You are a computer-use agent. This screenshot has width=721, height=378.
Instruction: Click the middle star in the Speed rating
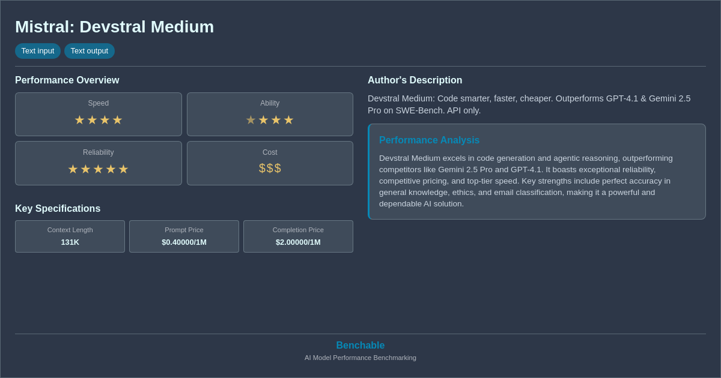click(99, 119)
